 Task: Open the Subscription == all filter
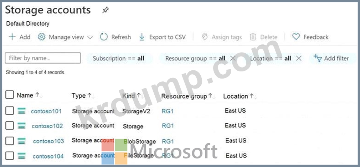(118, 58)
